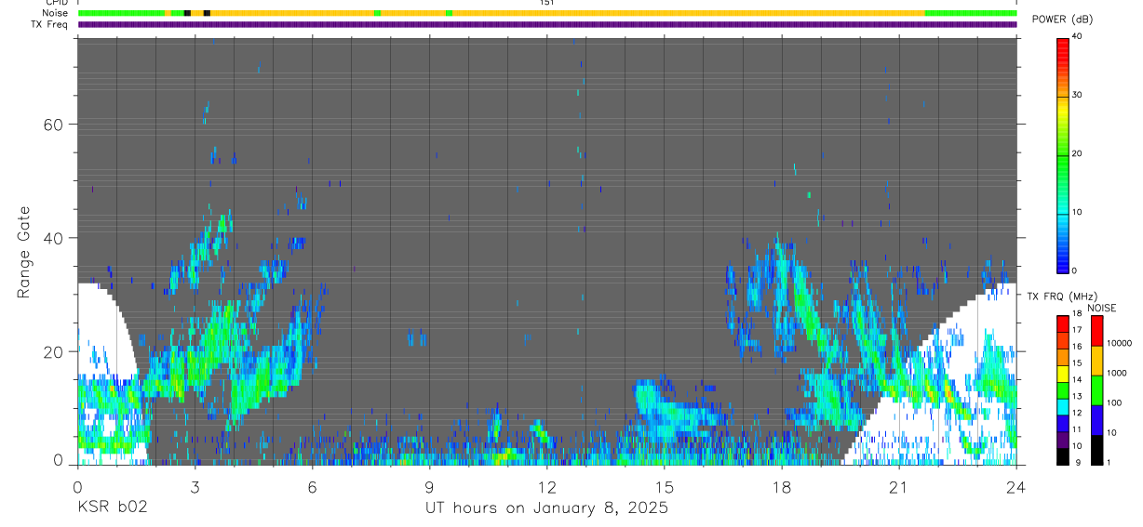
Task: Click the x-axis tick label '15'
Action: (664, 486)
